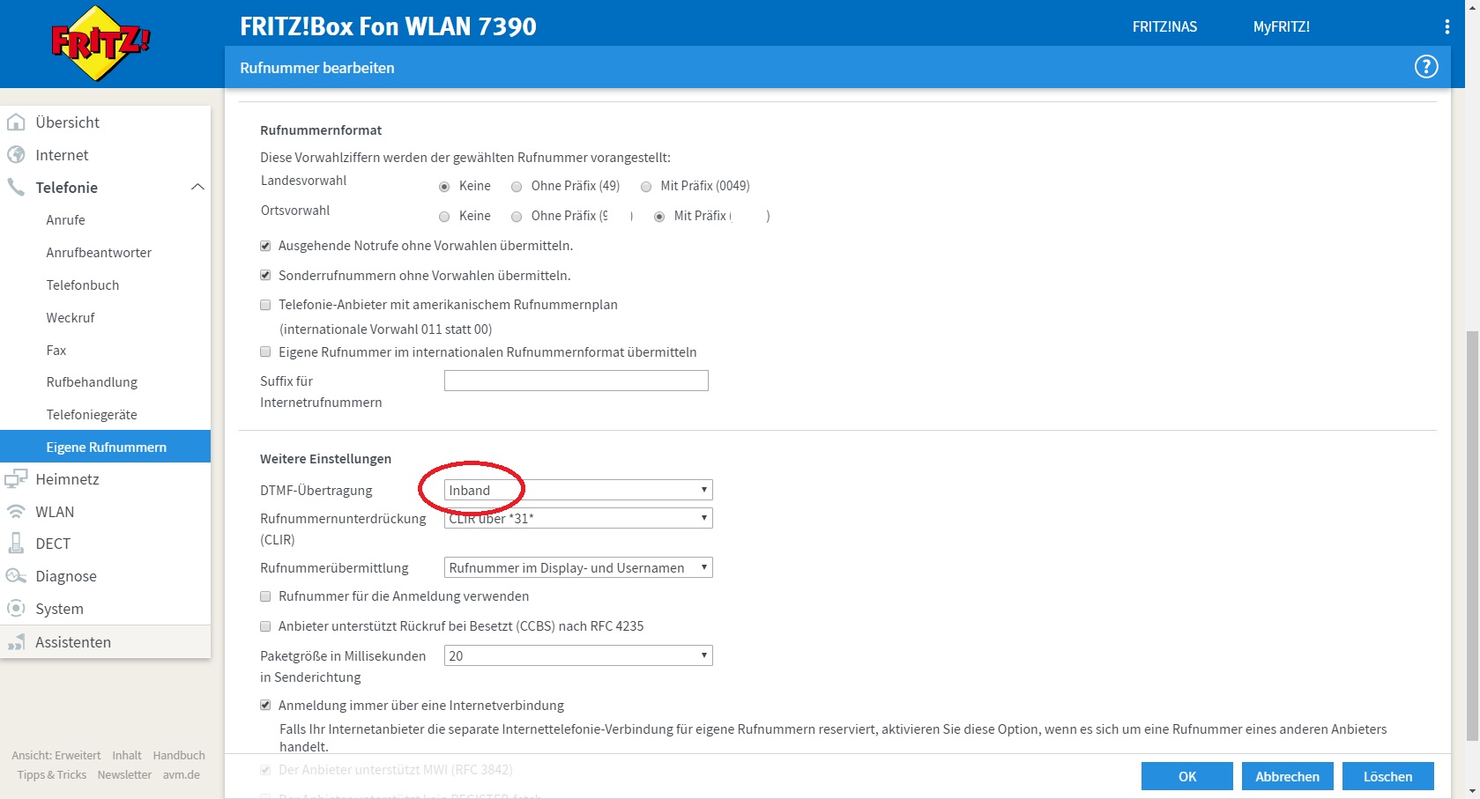
Task: Open the DTMF-Übertragung dropdown
Action: (x=577, y=491)
